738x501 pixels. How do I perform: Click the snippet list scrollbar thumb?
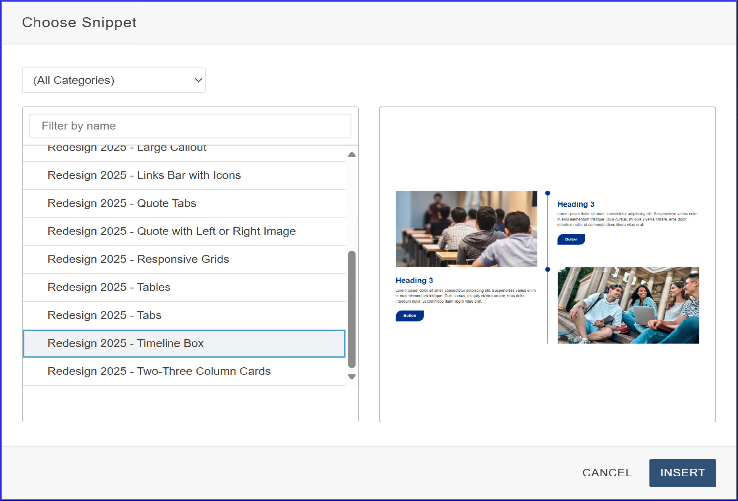pyautogui.click(x=352, y=309)
